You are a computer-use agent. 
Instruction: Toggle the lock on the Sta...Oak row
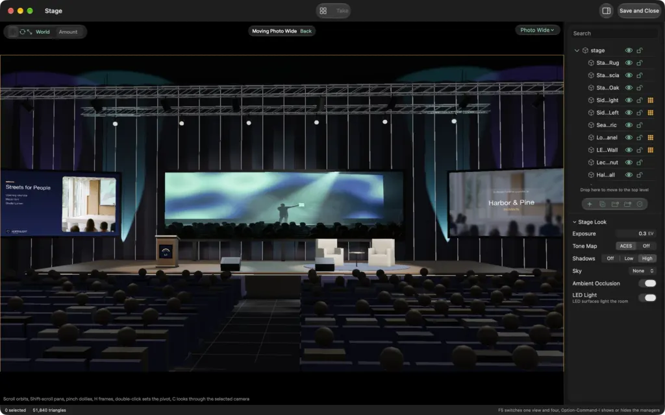(640, 88)
